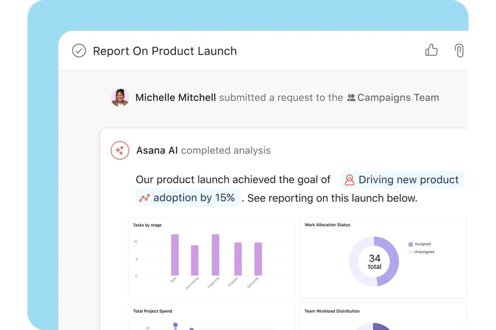Viewport: 496px width, 330px height.
Task: Click the first data point in Total Project Spend
Action: tap(175, 324)
